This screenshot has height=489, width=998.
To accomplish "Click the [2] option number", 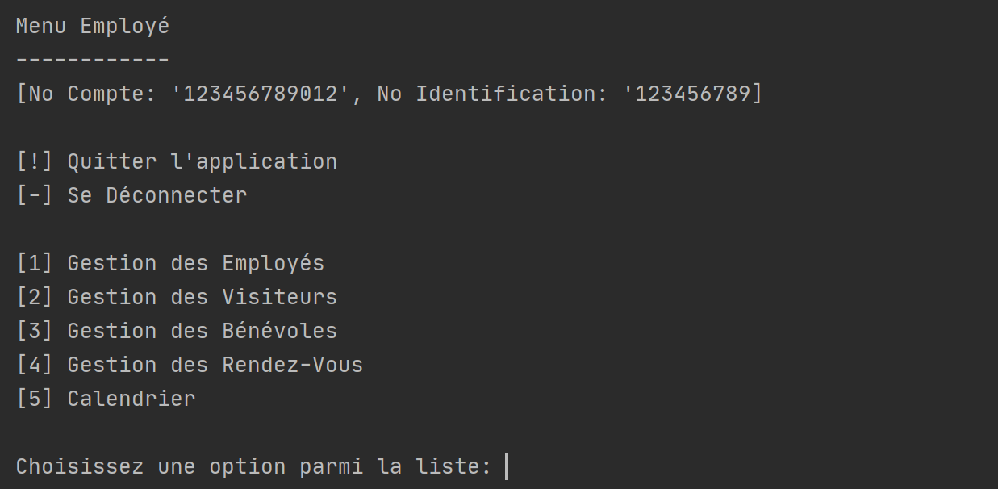I will tap(35, 297).
